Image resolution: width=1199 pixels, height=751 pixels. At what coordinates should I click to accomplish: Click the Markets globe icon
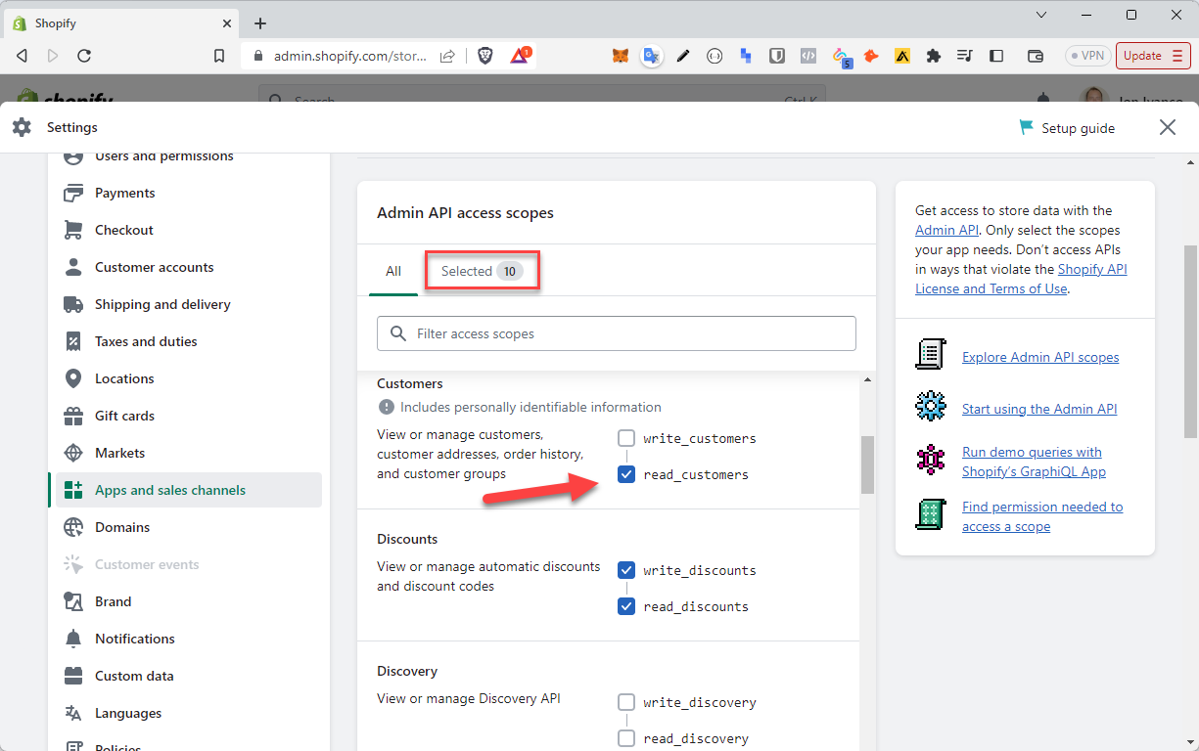click(73, 453)
